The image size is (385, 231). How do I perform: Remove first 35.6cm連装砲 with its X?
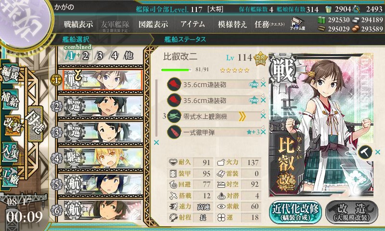[x=263, y=84]
